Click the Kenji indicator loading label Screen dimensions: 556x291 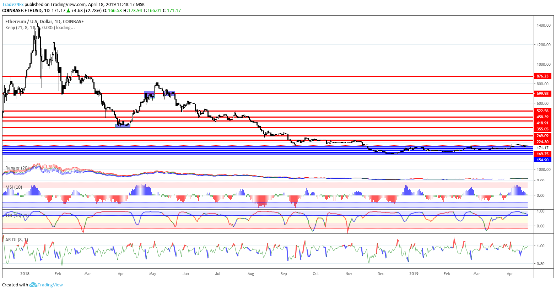tap(40, 27)
